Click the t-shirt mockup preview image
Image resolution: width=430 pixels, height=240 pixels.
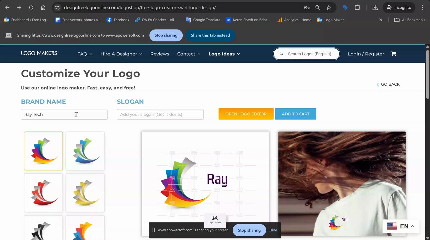click(342, 184)
